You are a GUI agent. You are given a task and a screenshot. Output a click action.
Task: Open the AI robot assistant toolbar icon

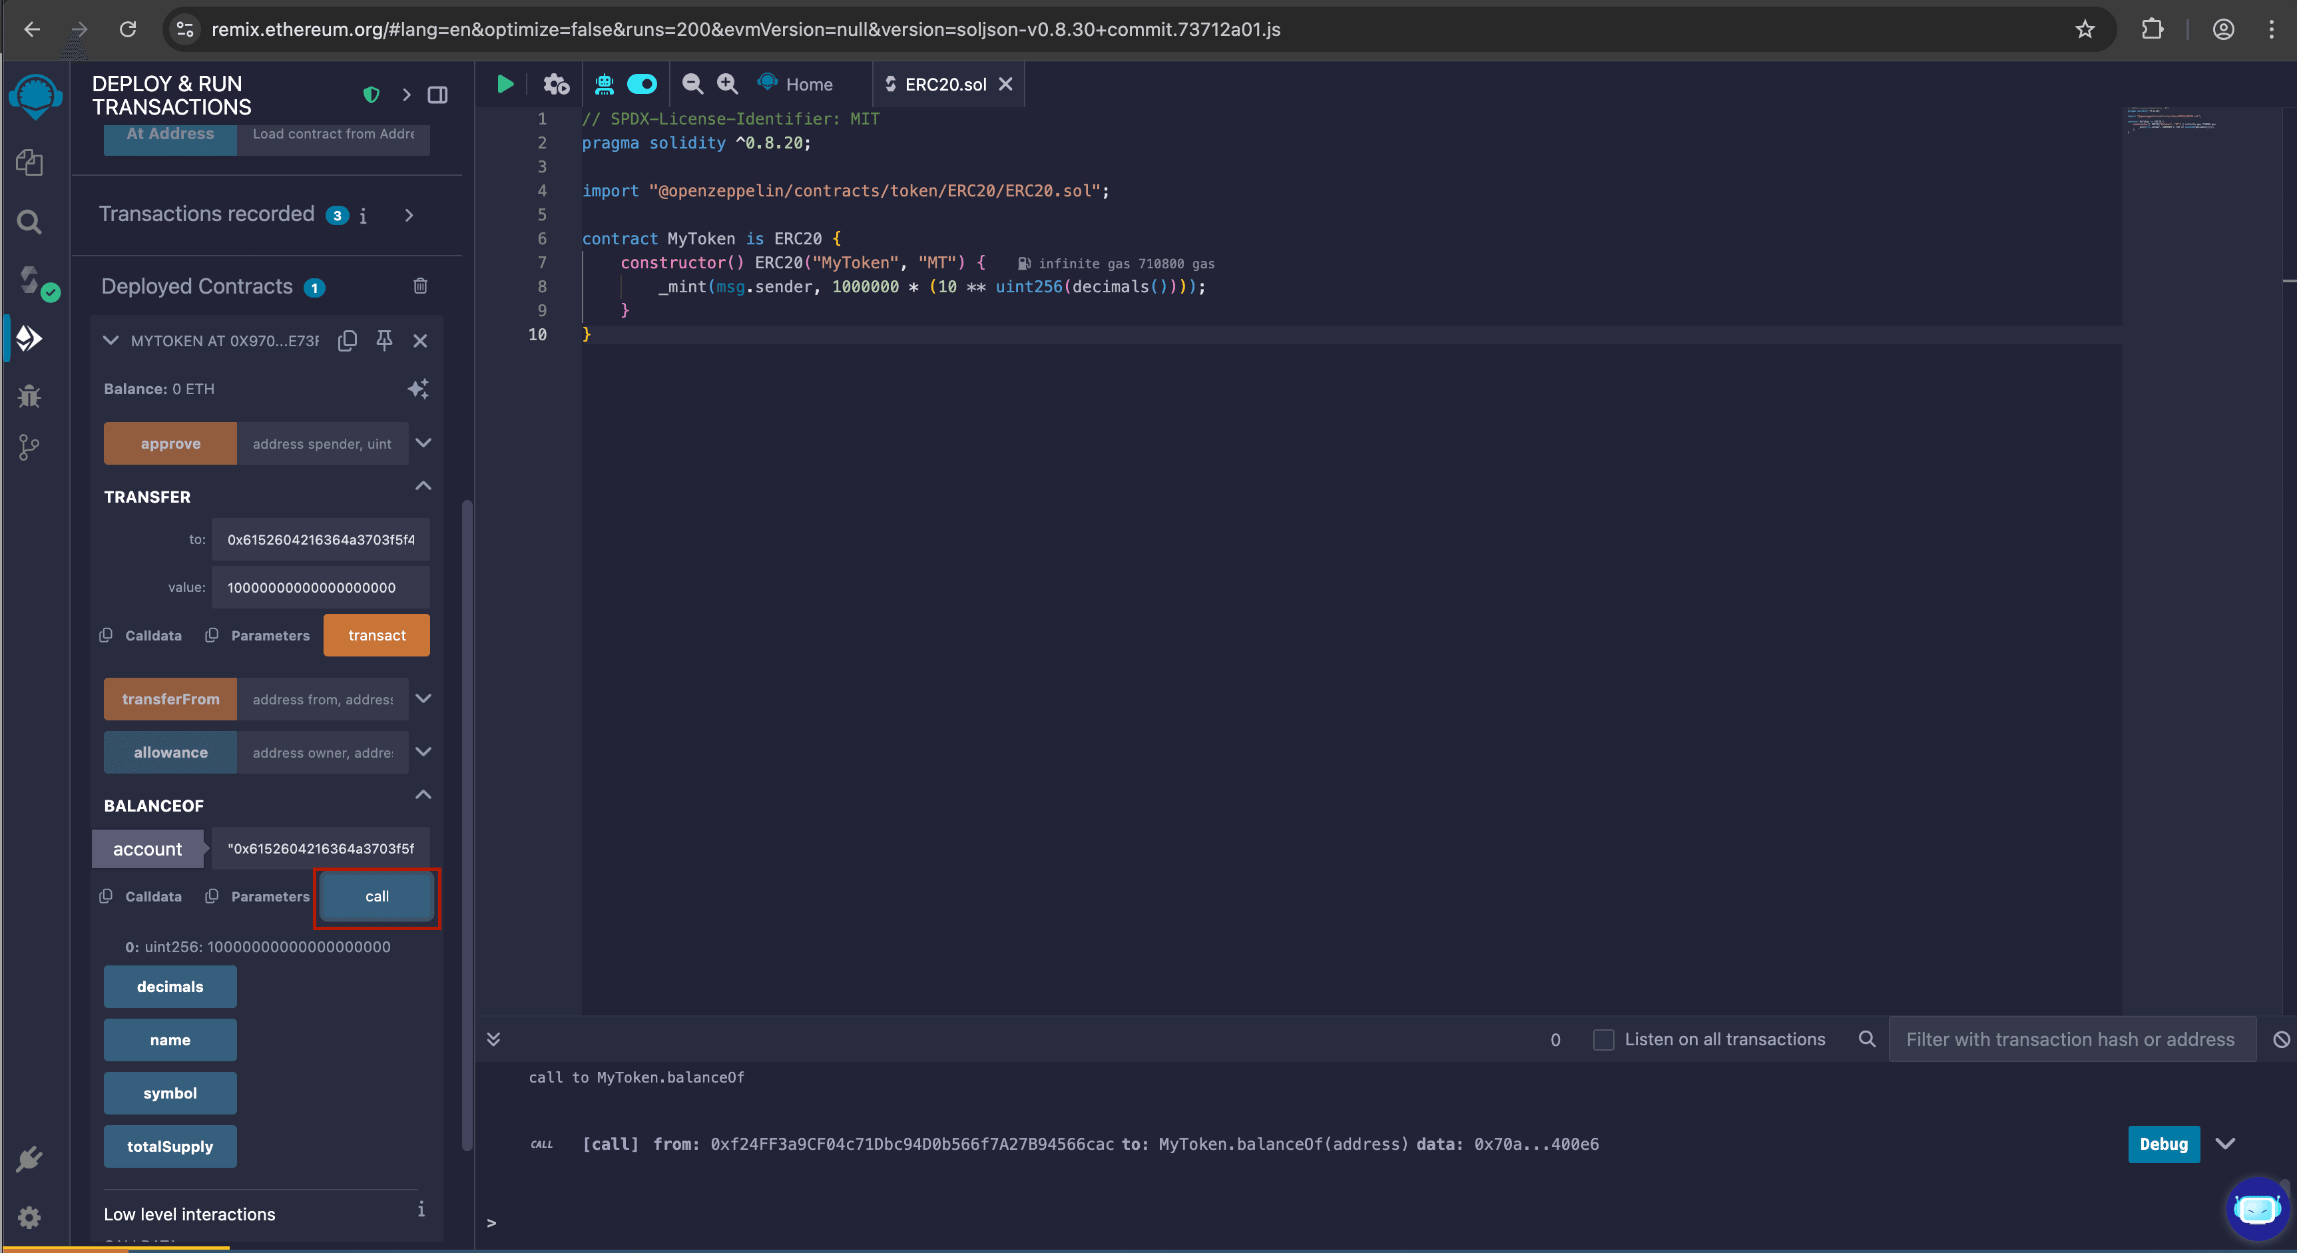[x=605, y=84]
